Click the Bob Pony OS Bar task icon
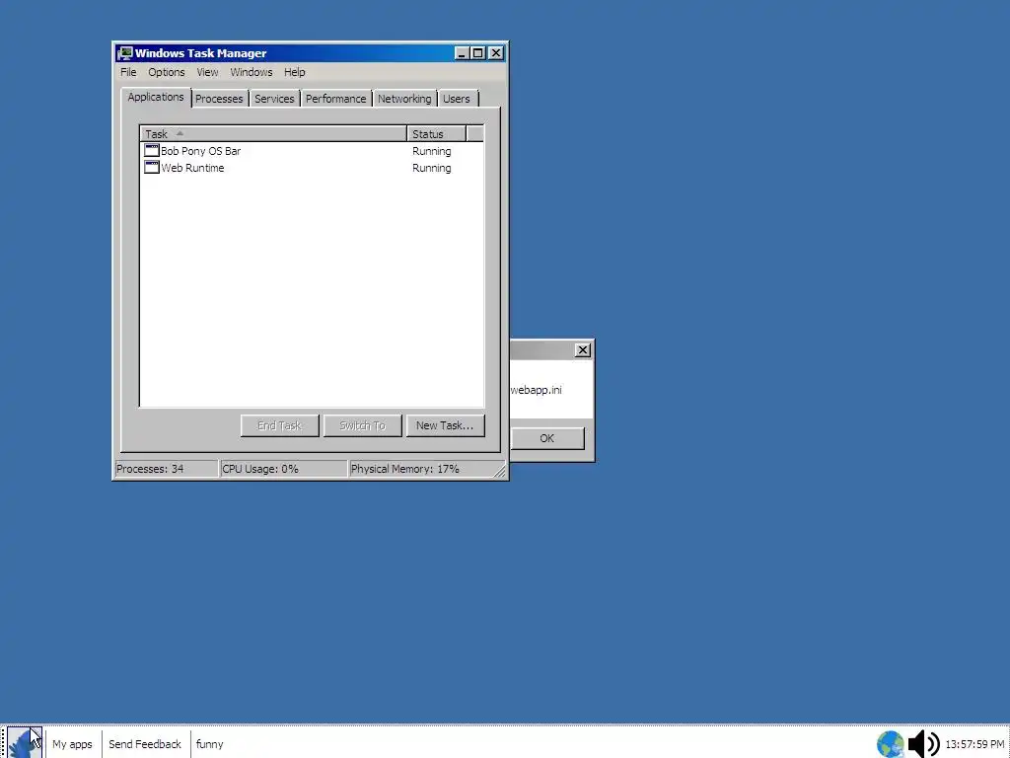Image resolution: width=1010 pixels, height=758 pixels. click(151, 150)
